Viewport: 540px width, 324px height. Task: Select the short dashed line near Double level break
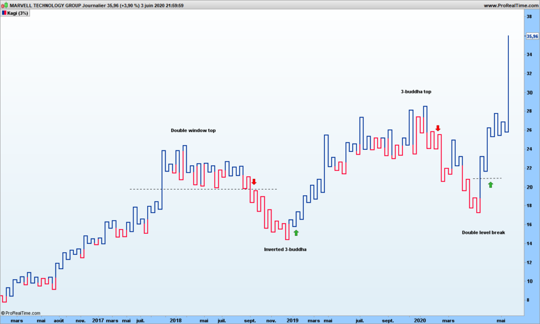pyautogui.click(x=487, y=178)
